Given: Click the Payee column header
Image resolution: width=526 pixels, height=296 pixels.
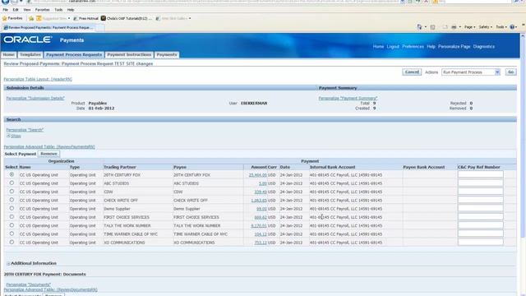Looking at the screenshot, I should click(x=180, y=167).
